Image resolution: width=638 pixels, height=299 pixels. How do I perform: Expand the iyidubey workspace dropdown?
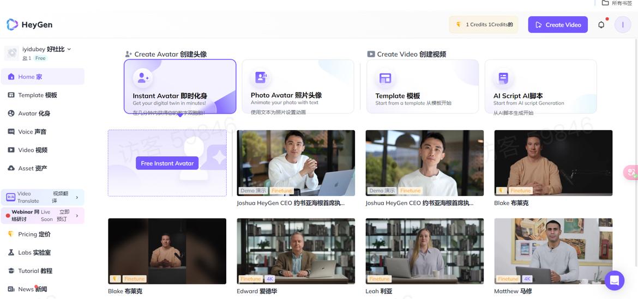[x=69, y=49]
